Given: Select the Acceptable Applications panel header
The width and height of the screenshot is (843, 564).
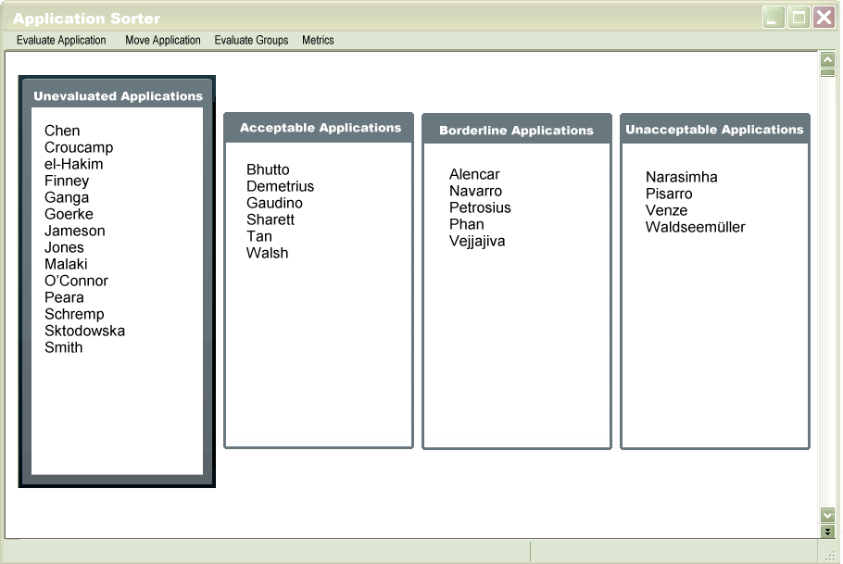Looking at the screenshot, I should tap(320, 128).
